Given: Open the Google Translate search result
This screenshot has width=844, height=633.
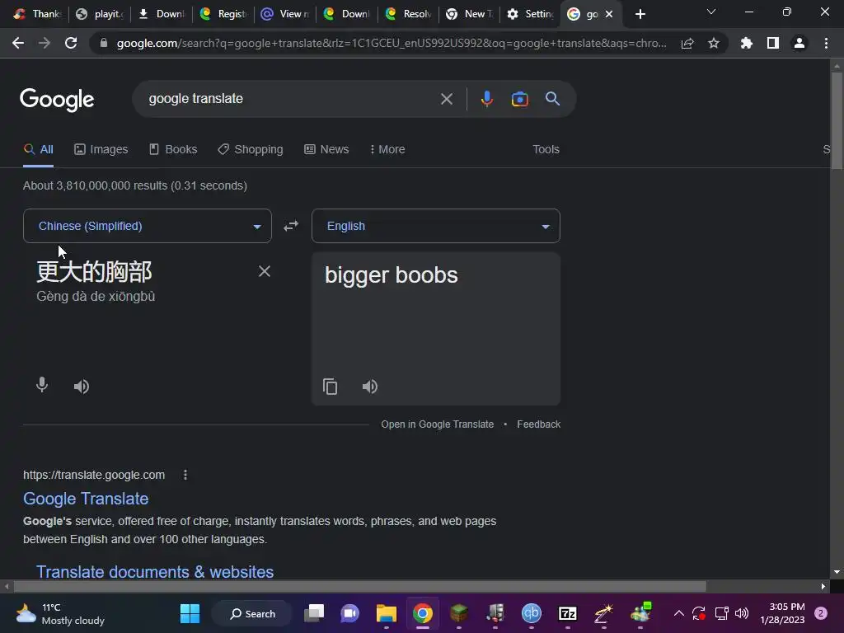Looking at the screenshot, I should (86, 499).
